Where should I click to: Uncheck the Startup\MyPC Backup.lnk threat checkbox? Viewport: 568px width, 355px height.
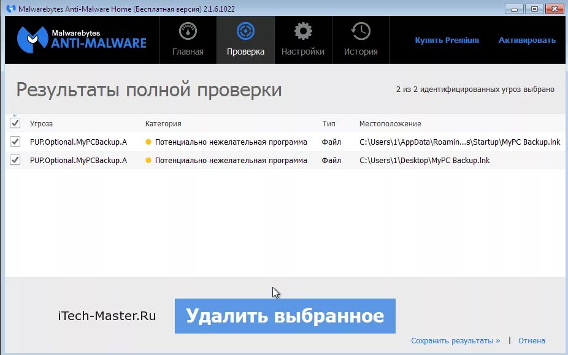(15, 142)
